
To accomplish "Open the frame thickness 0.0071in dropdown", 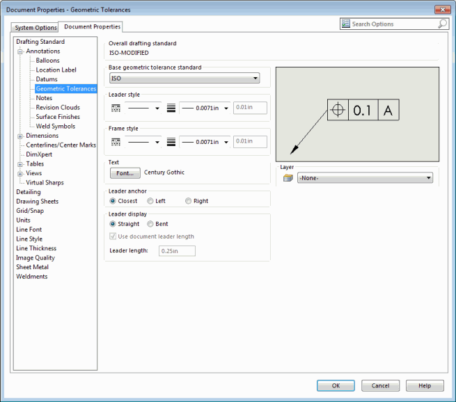I will pos(205,142).
